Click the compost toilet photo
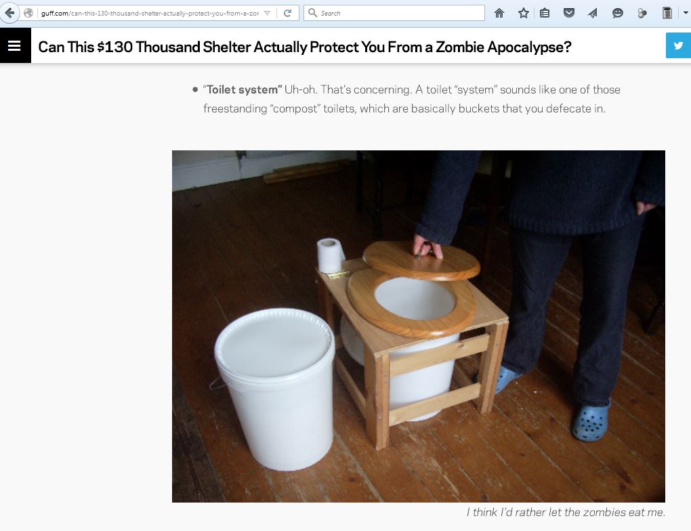This screenshot has width=691, height=531. click(418, 326)
